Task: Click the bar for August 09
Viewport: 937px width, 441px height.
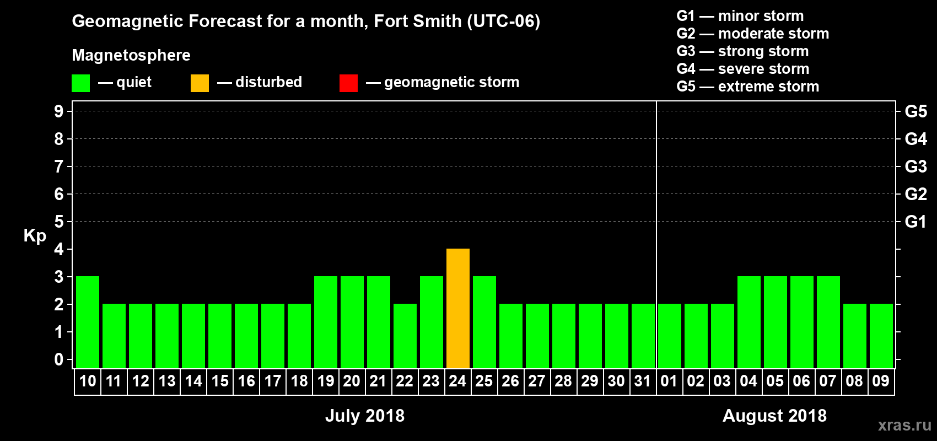Action: tap(881, 336)
